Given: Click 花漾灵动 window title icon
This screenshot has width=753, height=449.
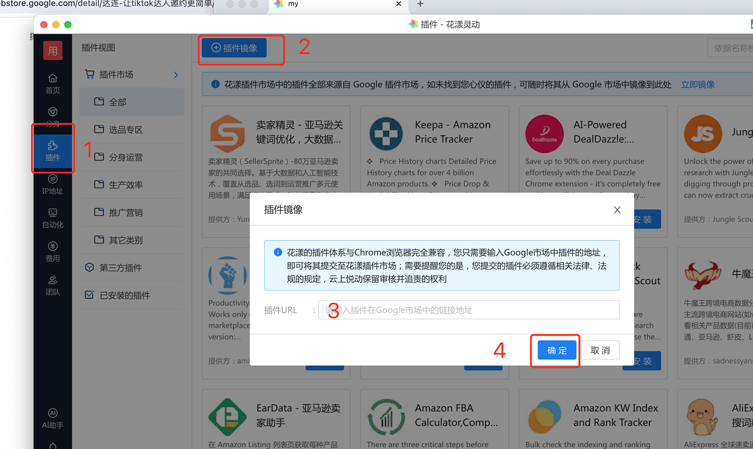Looking at the screenshot, I should pos(414,24).
